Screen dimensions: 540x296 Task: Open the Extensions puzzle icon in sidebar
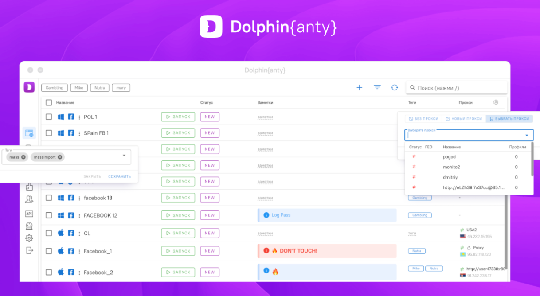(29, 187)
